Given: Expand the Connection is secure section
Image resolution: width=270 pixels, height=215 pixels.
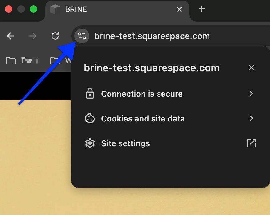Looking at the screenshot, I should [251, 94].
